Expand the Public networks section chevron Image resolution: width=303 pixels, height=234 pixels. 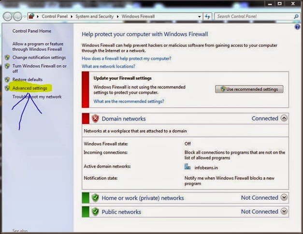(x=284, y=211)
